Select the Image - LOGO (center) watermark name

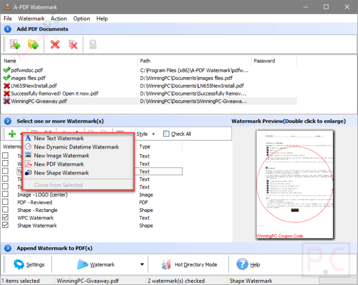[42, 195]
